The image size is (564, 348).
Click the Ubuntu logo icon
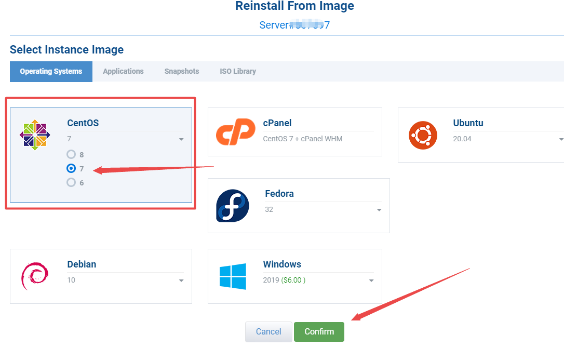(423, 136)
